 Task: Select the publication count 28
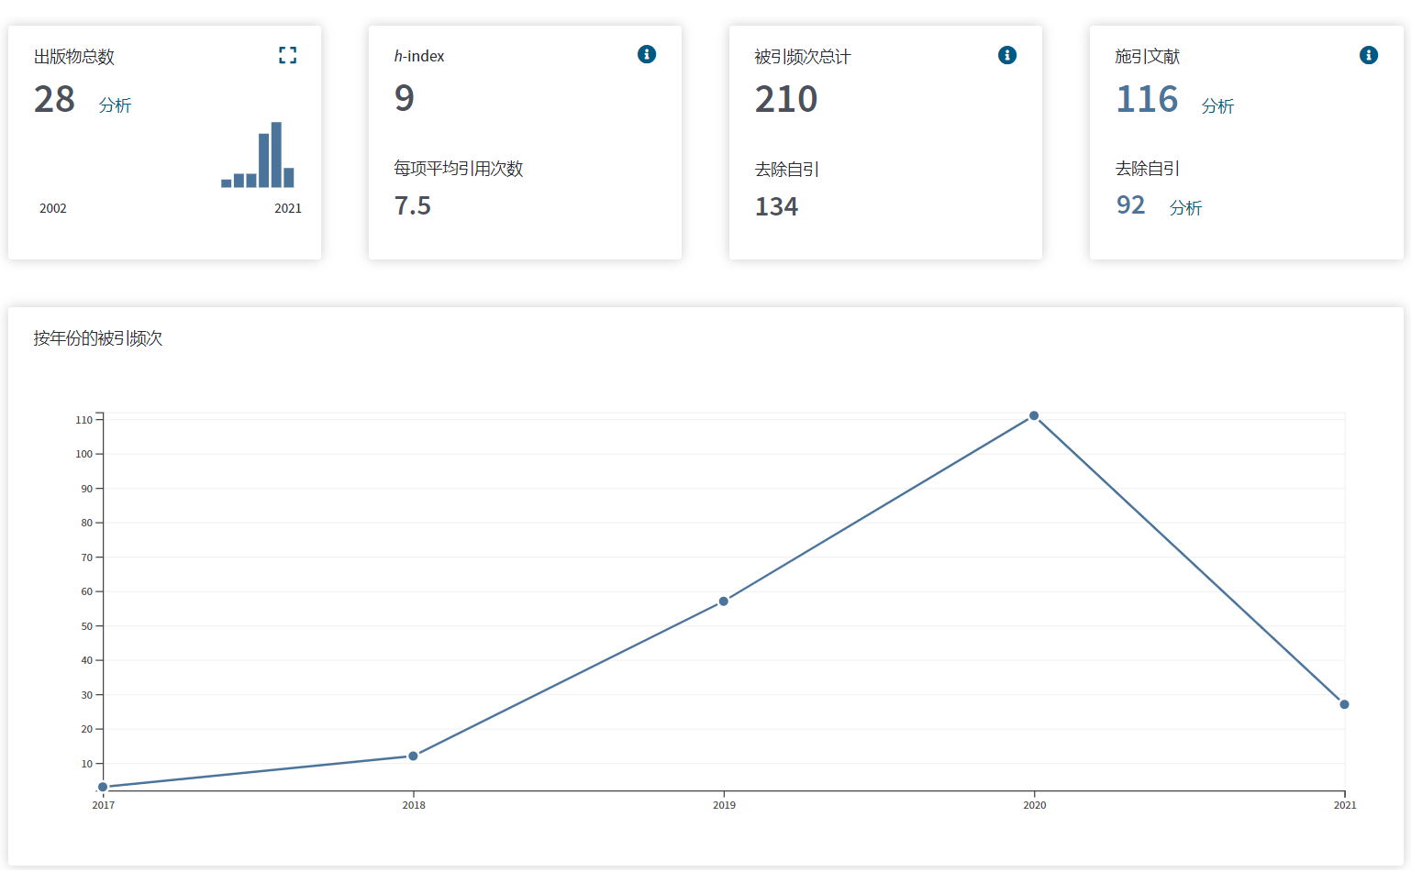(54, 99)
